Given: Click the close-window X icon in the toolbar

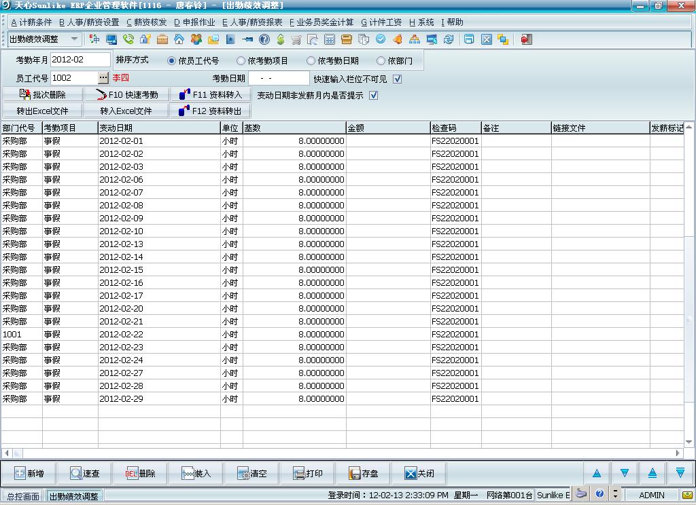Looking at the screenshot, I should pyautogui.click(x=487, y=39).
